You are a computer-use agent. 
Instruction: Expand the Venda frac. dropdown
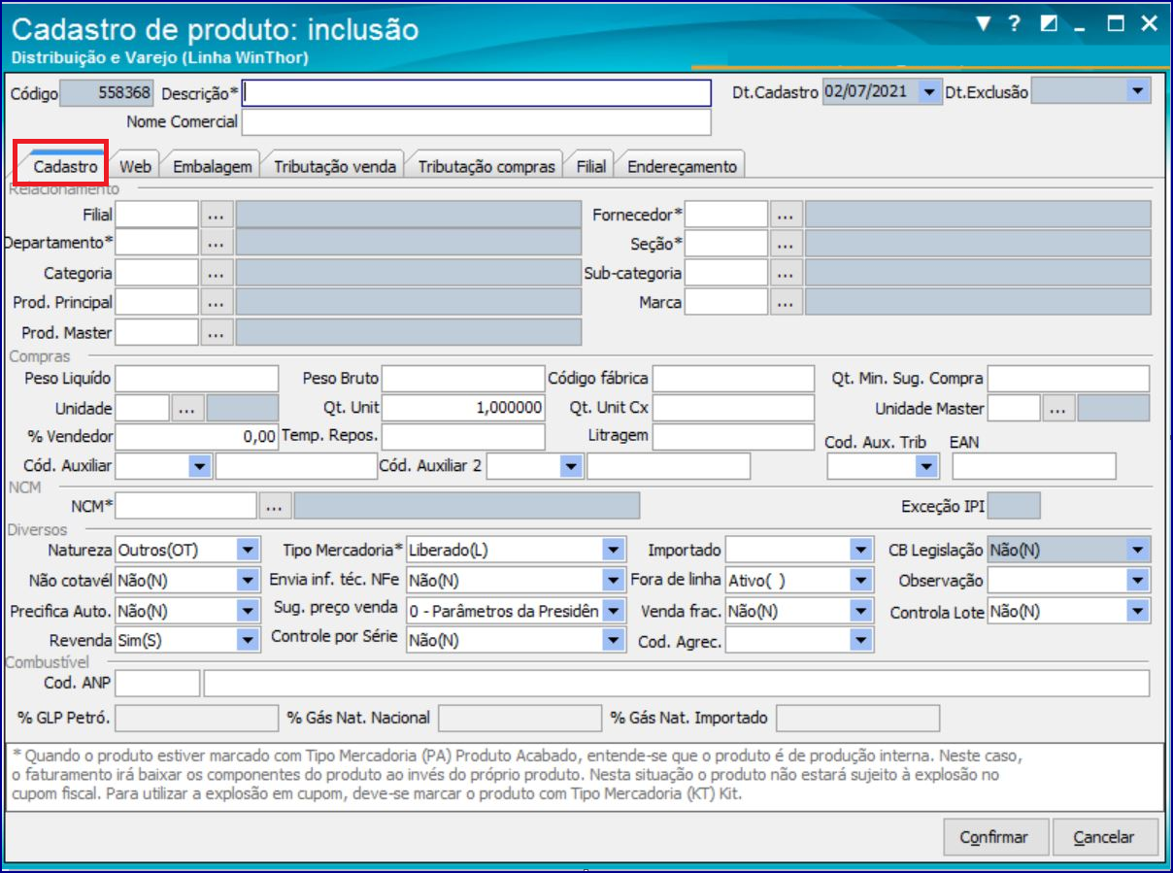[860, 612]
